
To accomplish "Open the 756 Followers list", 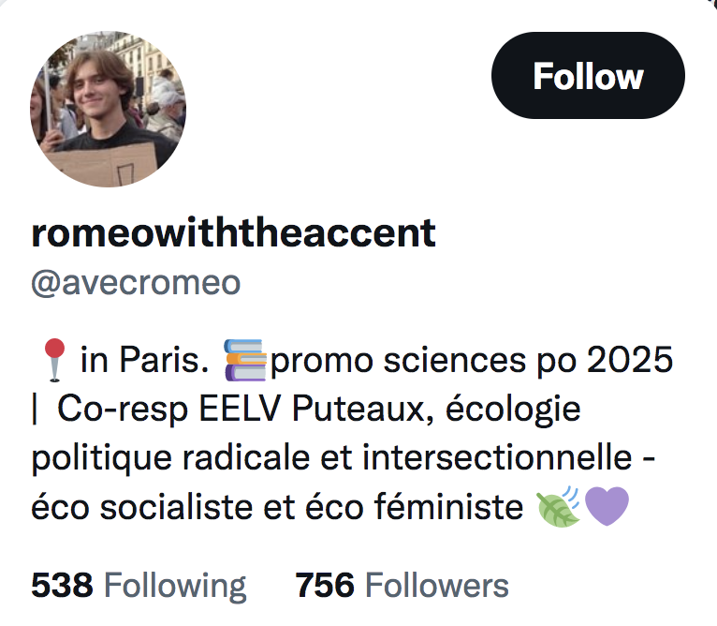I will (x=402, y=586).
